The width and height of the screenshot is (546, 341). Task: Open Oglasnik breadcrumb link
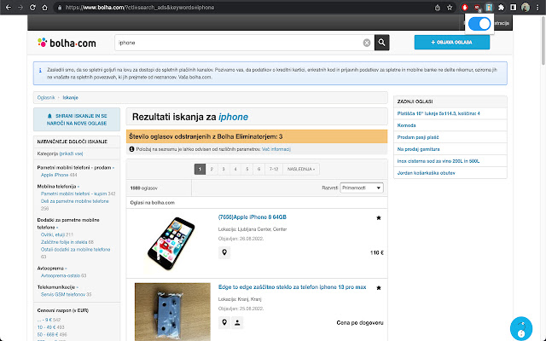46,97
